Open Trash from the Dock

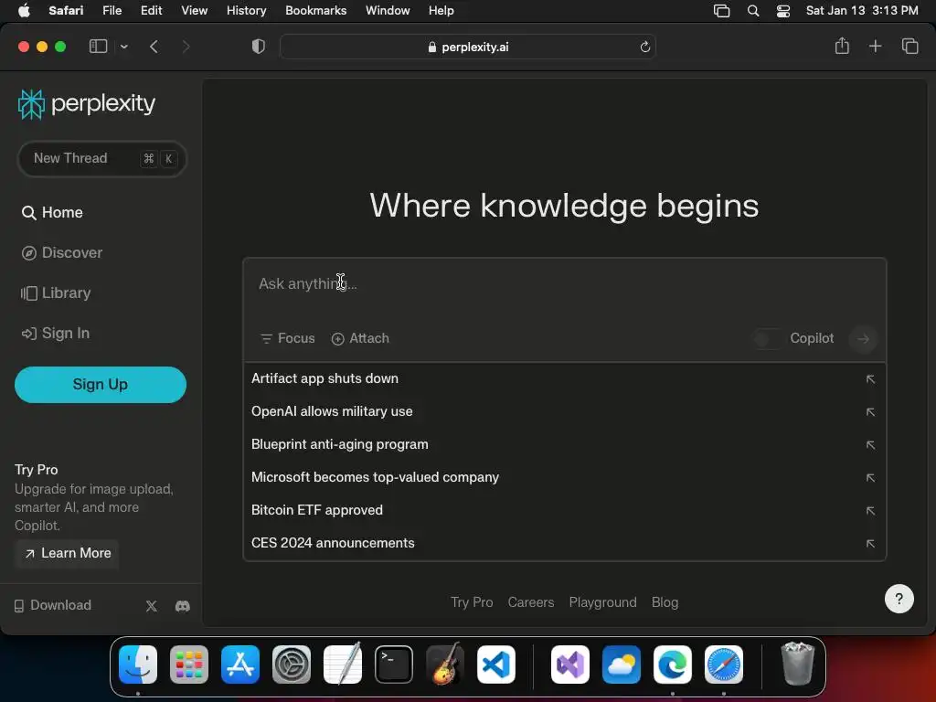tap(797, 665)
